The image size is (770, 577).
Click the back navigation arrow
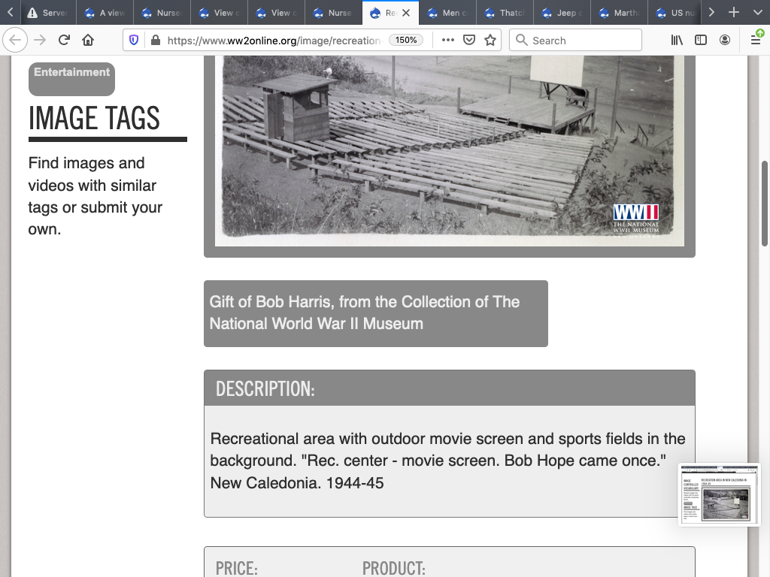tap(17, 41)
